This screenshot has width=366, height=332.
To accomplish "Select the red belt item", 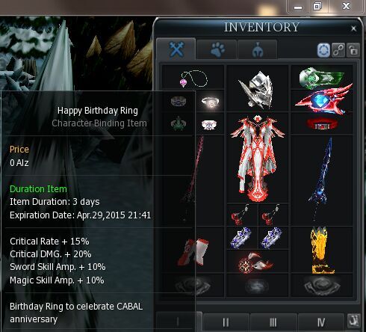I will point(322,123).
